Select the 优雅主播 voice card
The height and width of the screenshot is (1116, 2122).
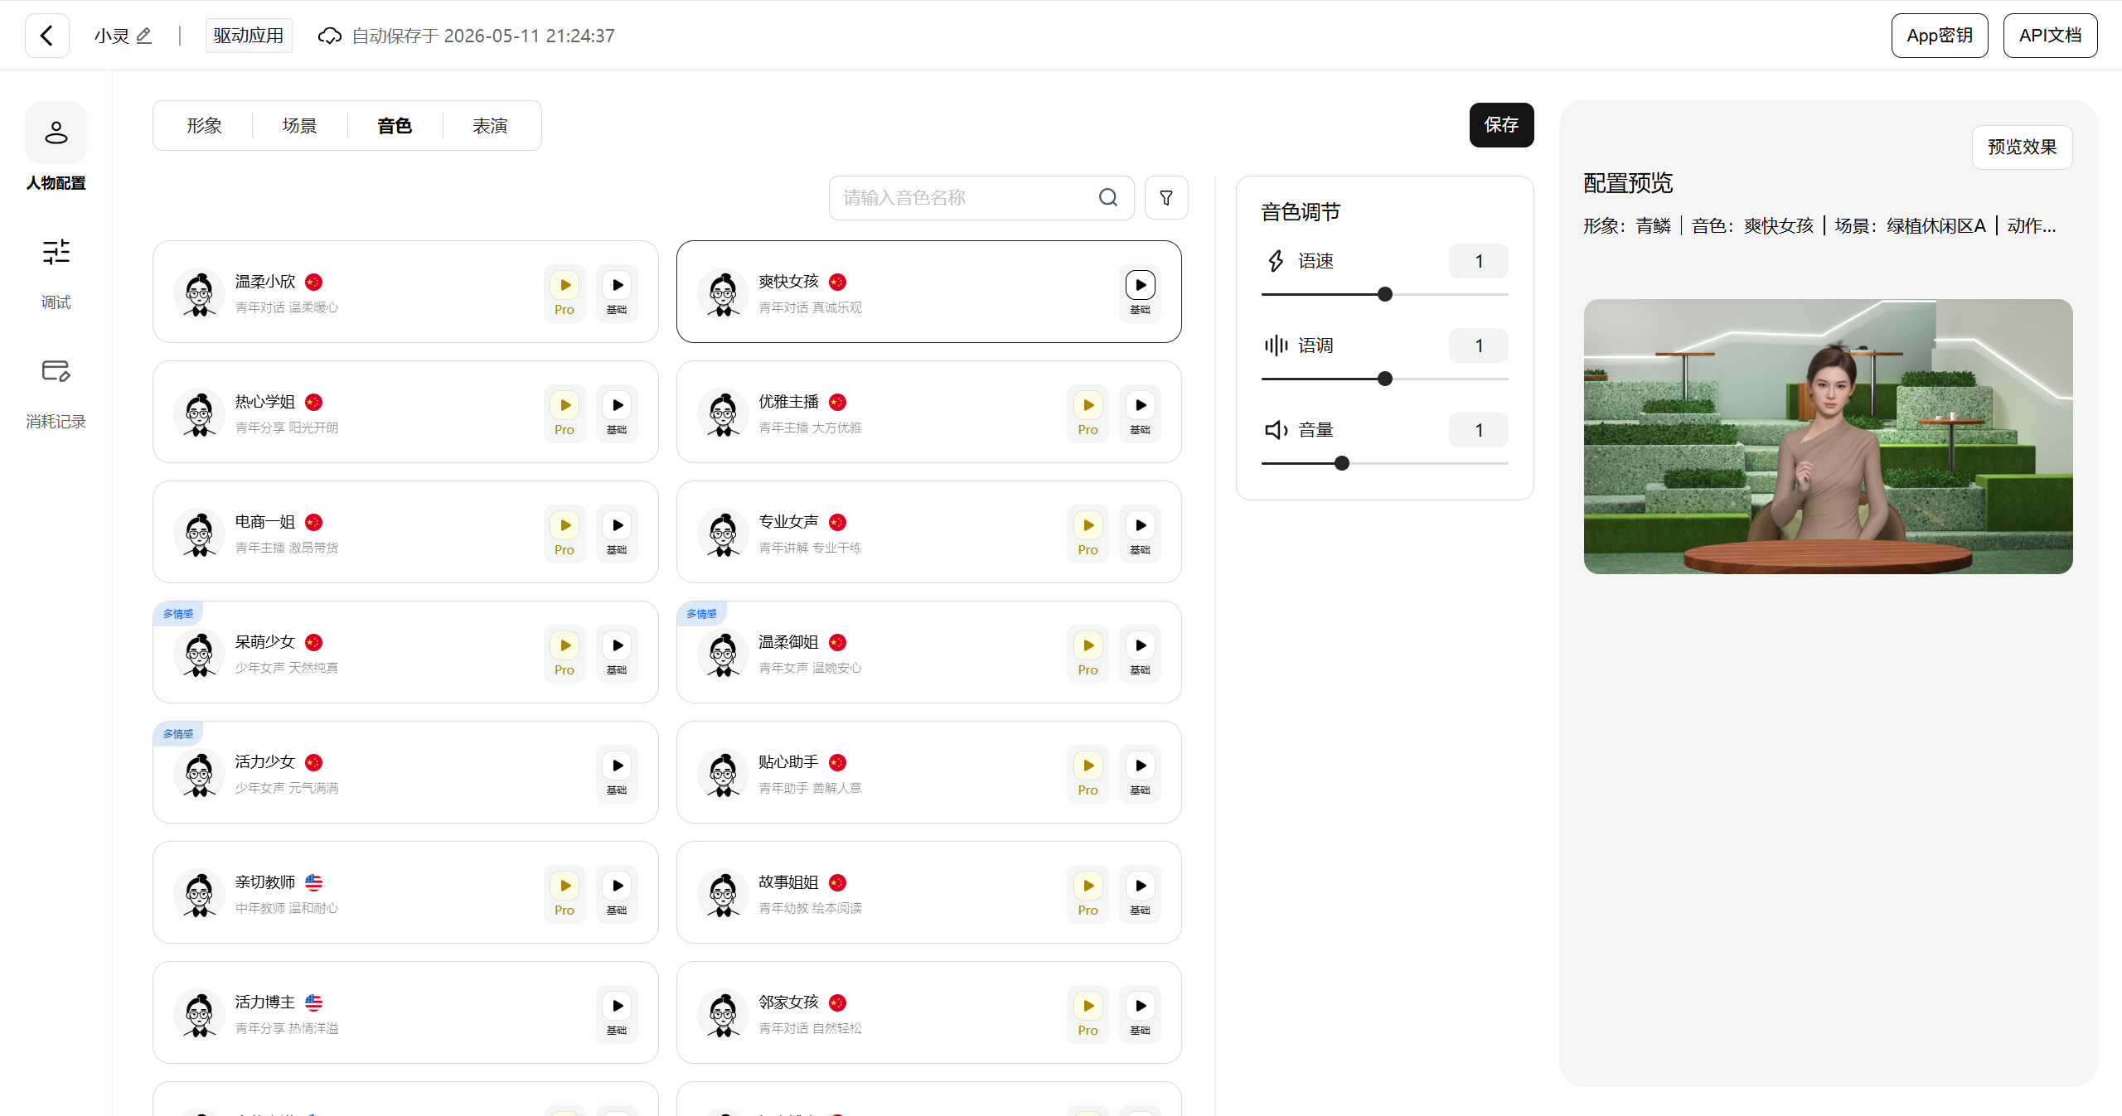pos(928,412)
